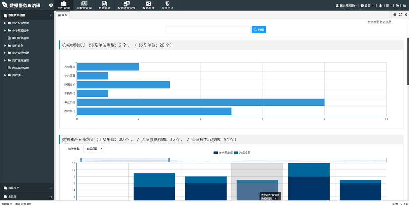Open the 数据服务 module icon

tap(104, 4)
